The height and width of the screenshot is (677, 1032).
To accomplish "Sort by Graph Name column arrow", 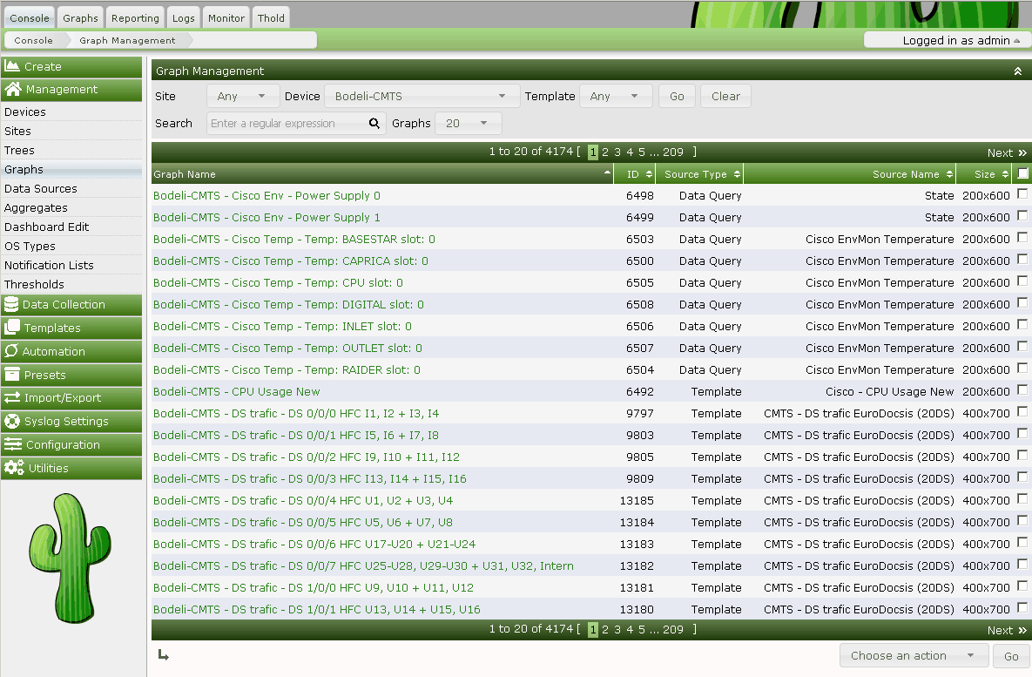I will (x=607, y=173).
